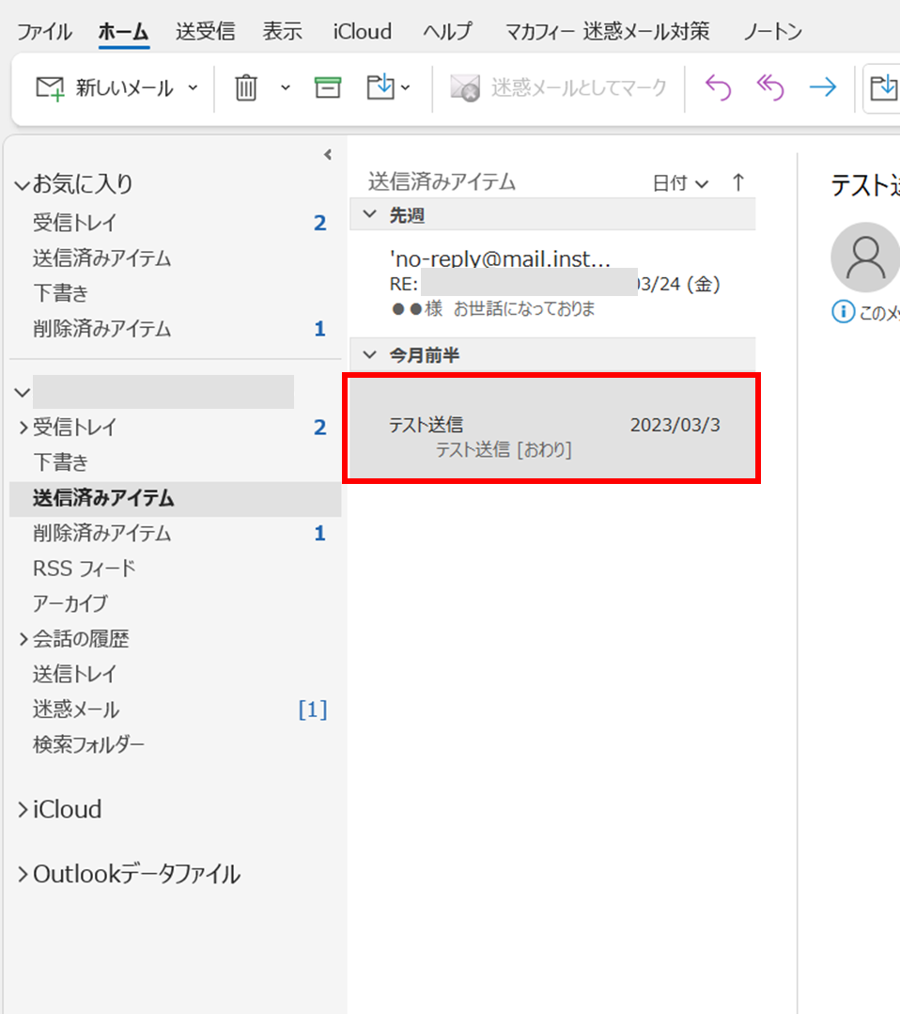Expand the iCloud folder group

click(23, 810)
